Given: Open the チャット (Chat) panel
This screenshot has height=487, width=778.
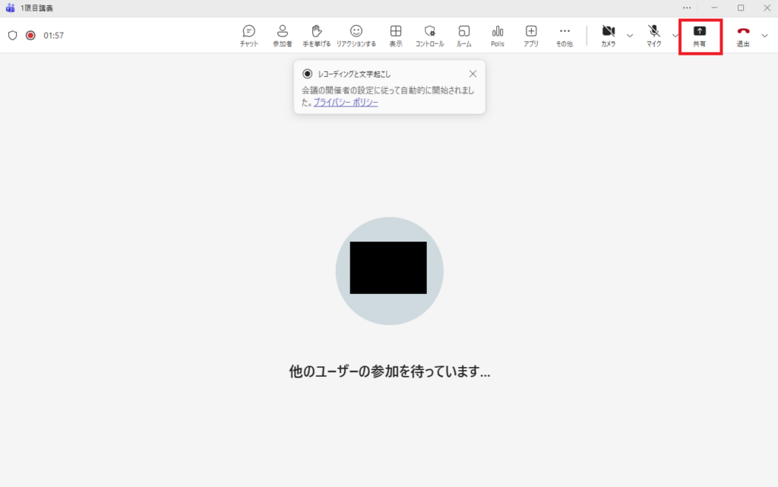Looking at the screenshot, I should (248, 35).
